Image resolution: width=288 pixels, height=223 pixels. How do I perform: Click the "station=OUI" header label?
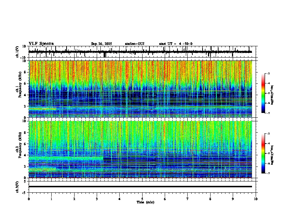tap(135, 44)
